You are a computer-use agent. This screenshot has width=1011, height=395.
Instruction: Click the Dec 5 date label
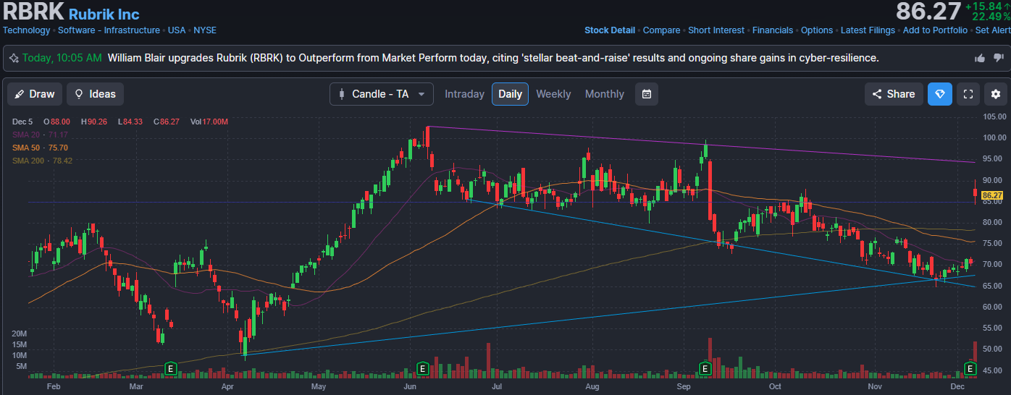click(x=22, y=122)
